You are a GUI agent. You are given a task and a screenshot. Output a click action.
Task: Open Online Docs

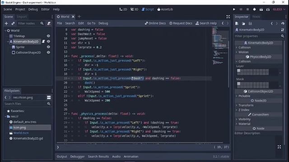pyautogui.click(x=155, y=23)
